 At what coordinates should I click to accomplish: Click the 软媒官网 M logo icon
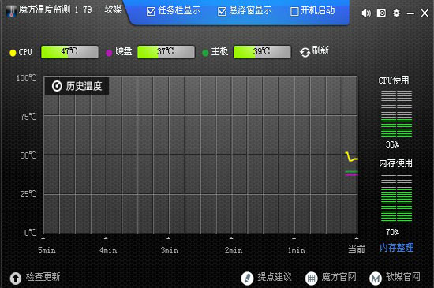(376, 278)
